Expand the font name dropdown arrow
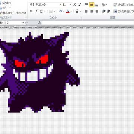Viewport: 134px width, 134px height. coord(60,5)
